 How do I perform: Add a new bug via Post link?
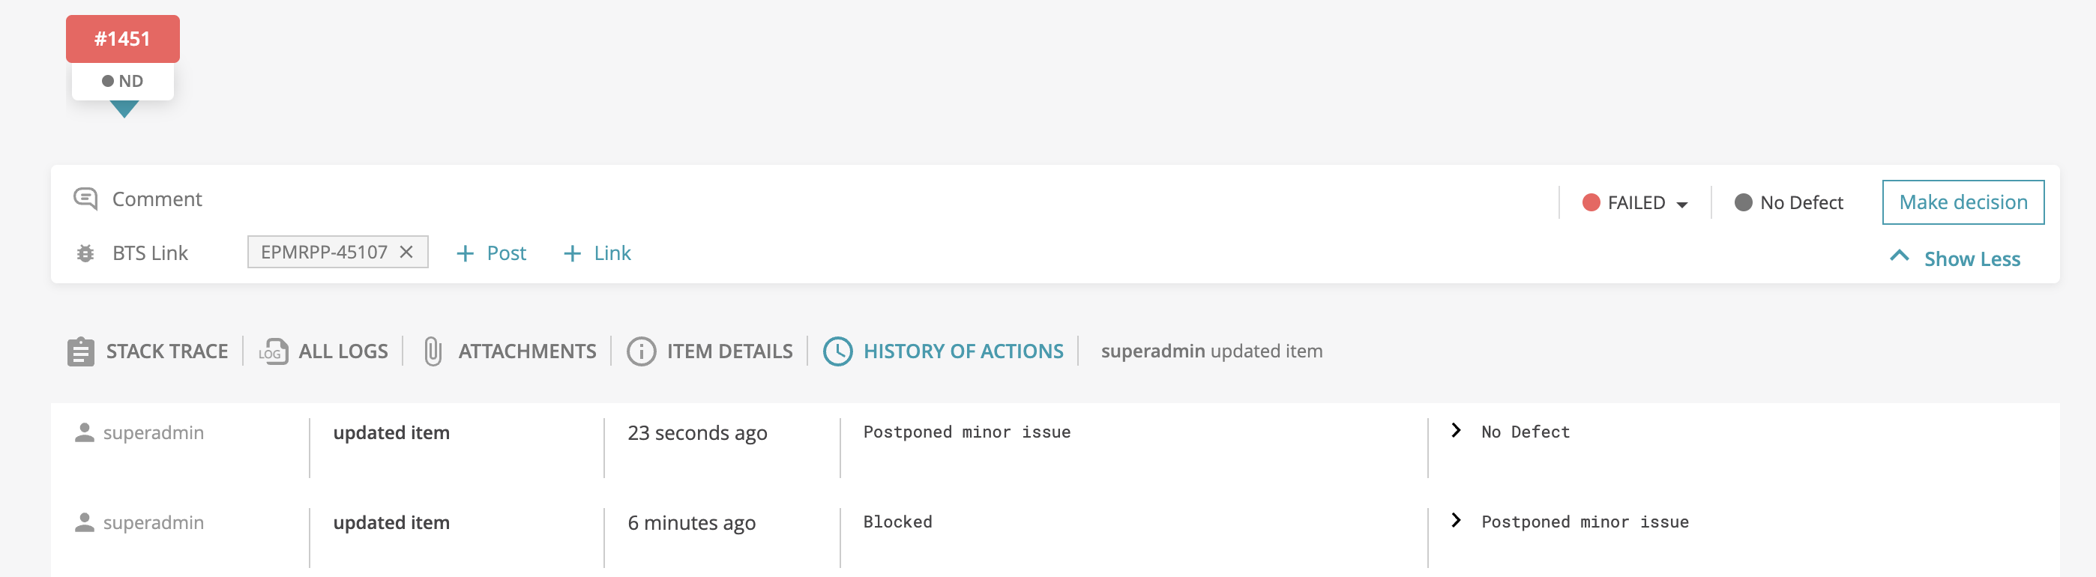tap(492, 253)
